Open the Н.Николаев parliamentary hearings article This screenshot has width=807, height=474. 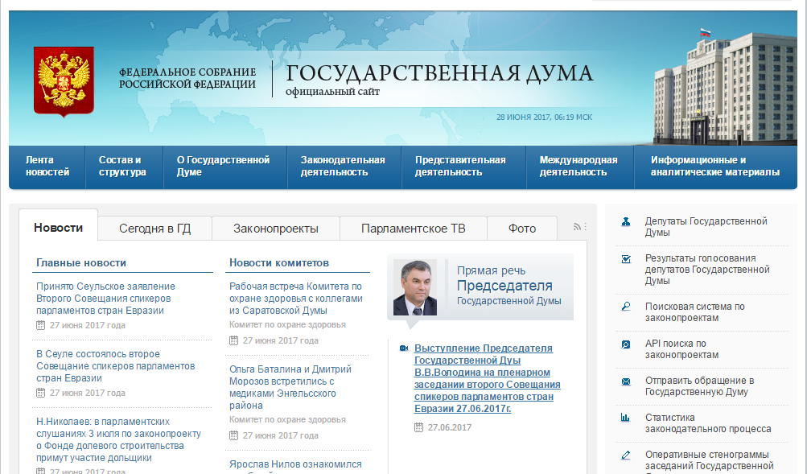tap(118, 439)
